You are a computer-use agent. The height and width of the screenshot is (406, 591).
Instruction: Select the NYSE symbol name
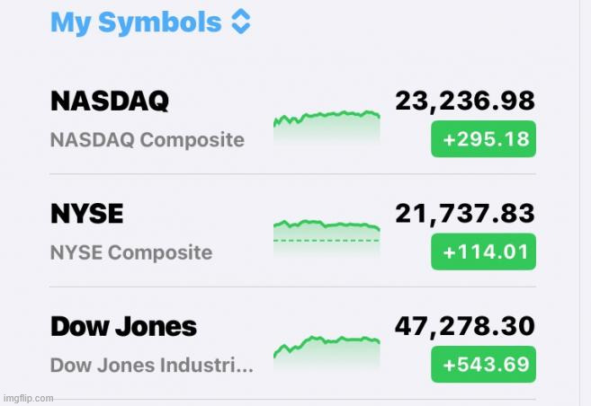[x=86, y=214]
